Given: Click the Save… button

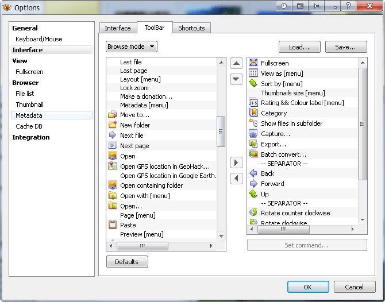Looking at the screenshot, I should [x=346, y=47].
